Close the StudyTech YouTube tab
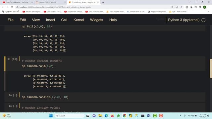212x119 pixels. click(32, 2)
